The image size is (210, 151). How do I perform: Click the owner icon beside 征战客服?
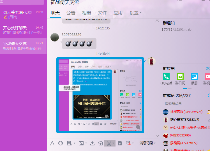[209, 112]
